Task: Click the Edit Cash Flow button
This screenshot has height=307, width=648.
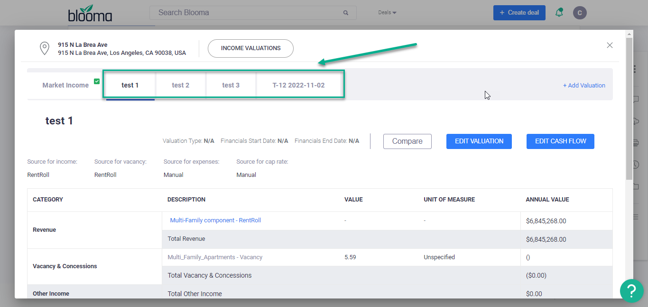Action: coord(561,141)
